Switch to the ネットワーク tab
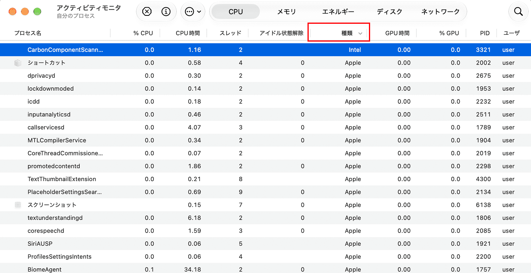The image size is (531, 273). coord(441,12)
